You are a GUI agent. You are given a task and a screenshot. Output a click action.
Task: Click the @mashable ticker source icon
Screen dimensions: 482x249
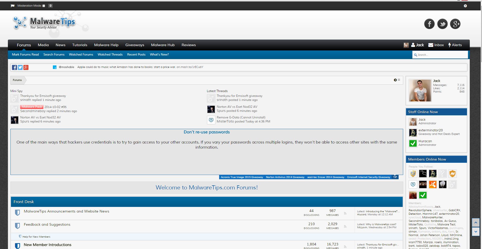54,67
